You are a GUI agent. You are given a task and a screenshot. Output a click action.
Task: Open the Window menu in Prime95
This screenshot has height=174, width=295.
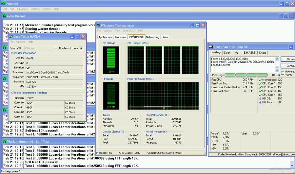tap(47, 9)
